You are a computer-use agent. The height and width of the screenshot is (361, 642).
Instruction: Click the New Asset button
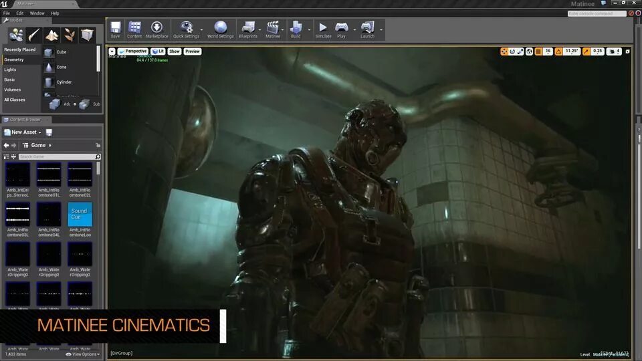23,132
